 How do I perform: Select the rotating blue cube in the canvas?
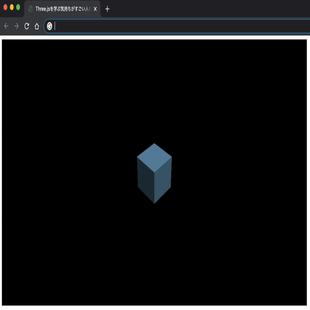coord(154,173)
